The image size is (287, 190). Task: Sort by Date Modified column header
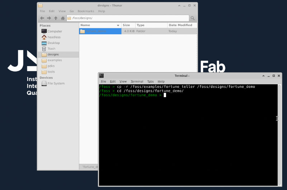tap(182, 25)
